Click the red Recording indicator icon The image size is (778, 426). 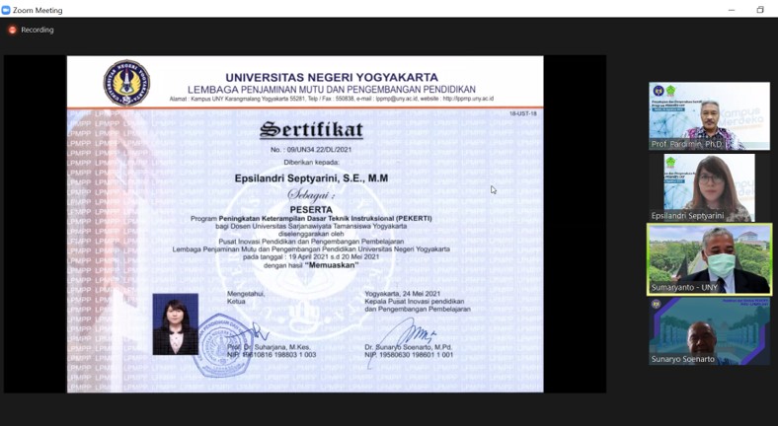(x=13, y=30)
